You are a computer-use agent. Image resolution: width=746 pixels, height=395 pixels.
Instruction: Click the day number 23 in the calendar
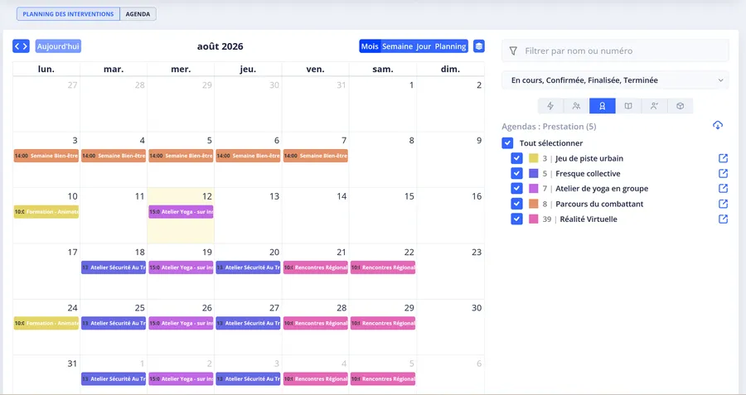point(477,252)
